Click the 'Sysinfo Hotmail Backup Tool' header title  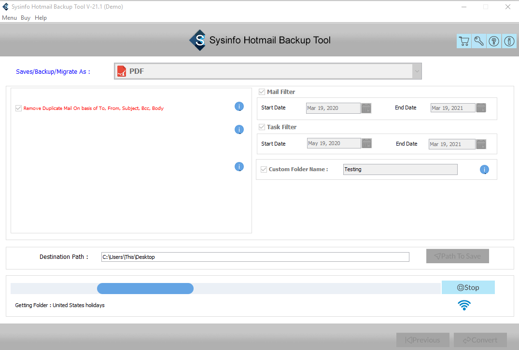(x=270, y=40)
